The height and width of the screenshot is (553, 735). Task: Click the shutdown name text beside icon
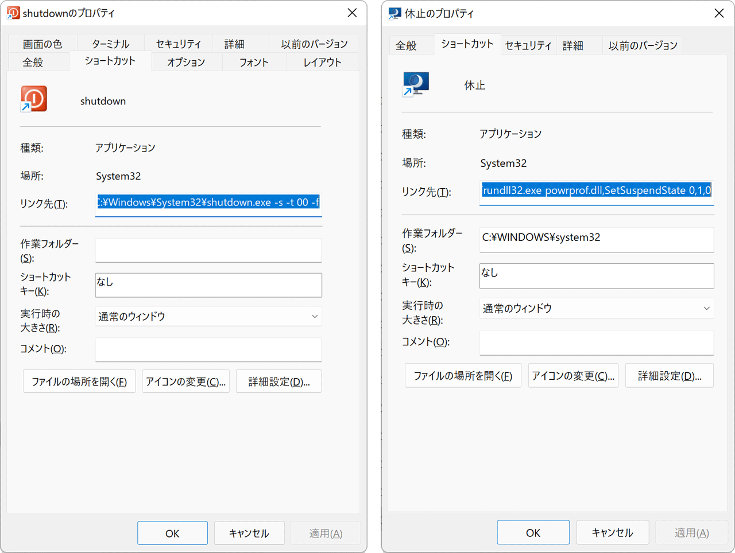103,101
